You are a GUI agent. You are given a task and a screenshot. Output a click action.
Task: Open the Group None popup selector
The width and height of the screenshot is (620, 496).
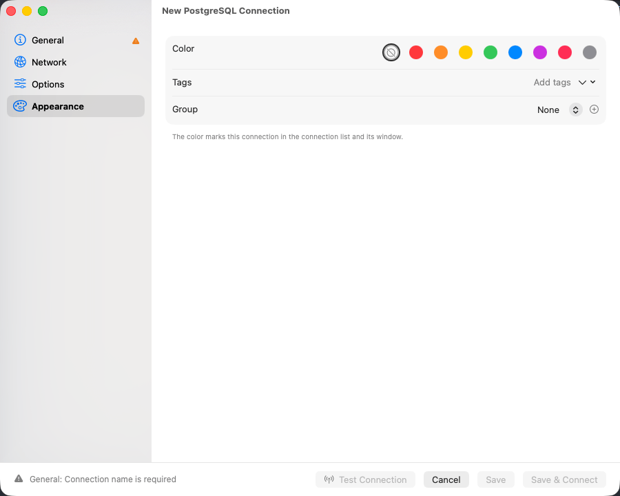tap(559, 110)
